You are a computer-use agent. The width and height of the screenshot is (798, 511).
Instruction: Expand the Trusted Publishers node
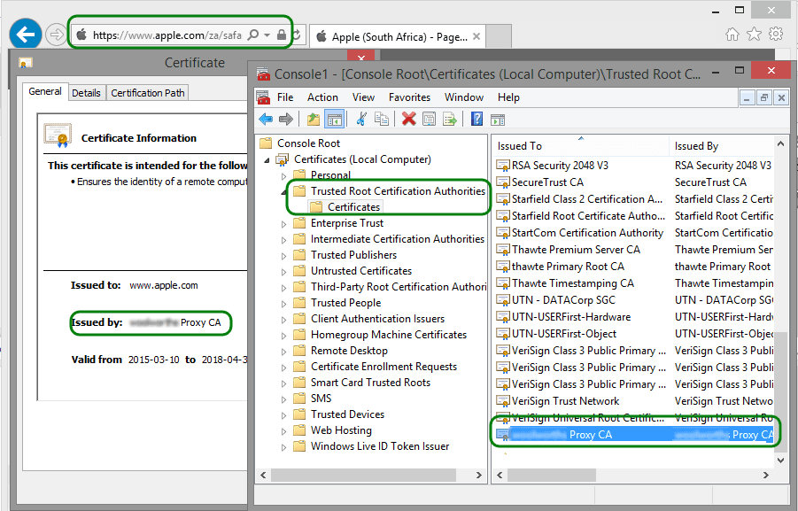click(284, 255)
